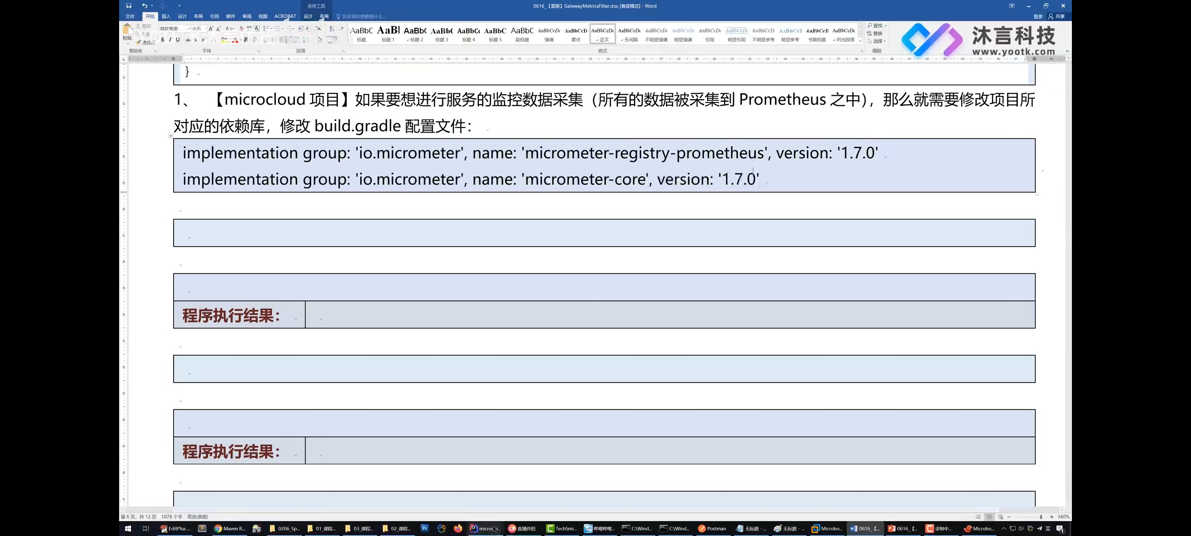Click the Decrease Indent icon
Viewport: 1191px width, 536px height.
pos(301,29)
